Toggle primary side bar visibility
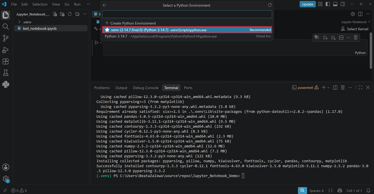 pyautogui.click(x=328, y=4)
